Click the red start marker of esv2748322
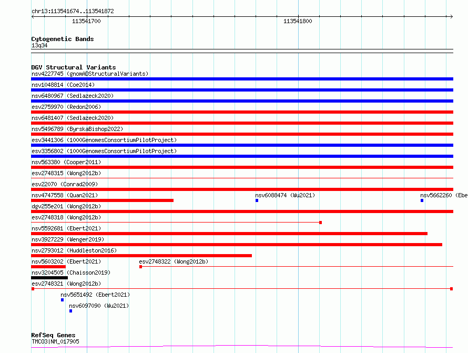This screenshot has height=353, width=468. 140,267
